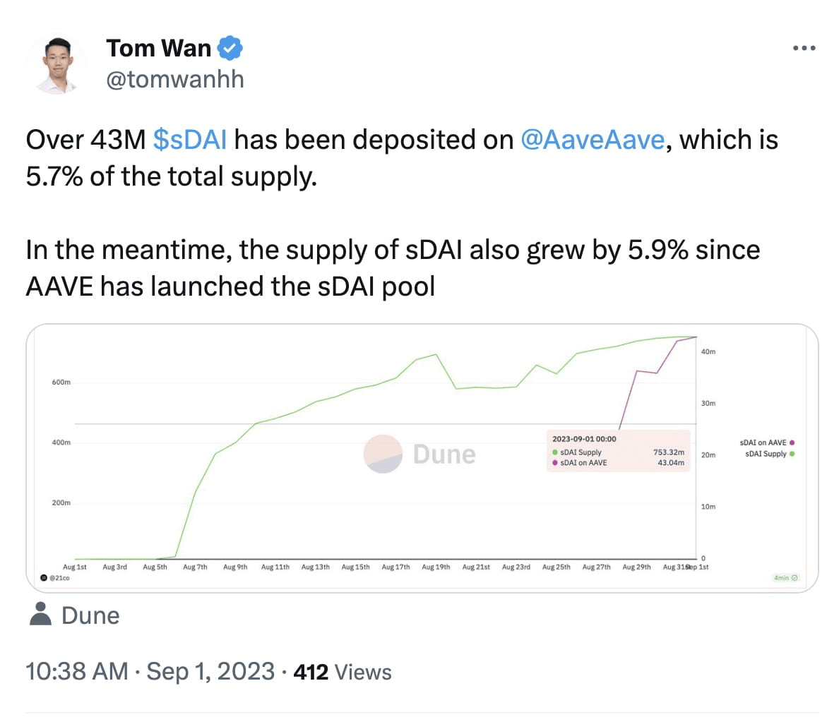839x717 pixels.
Task: Click the @21co attribution text
Action: pos(60,579)
